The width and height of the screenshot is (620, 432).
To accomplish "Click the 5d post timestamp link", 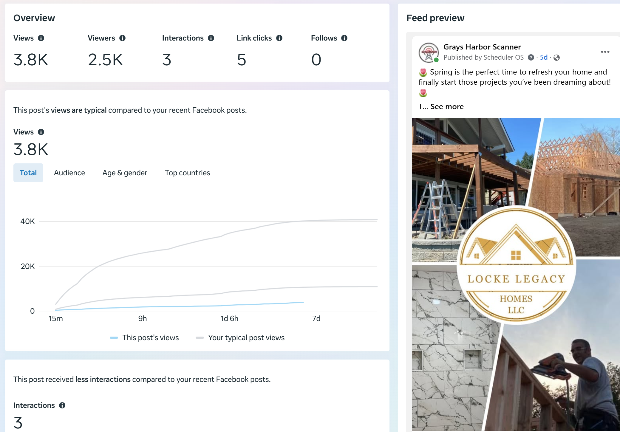I will pos(544,58).
